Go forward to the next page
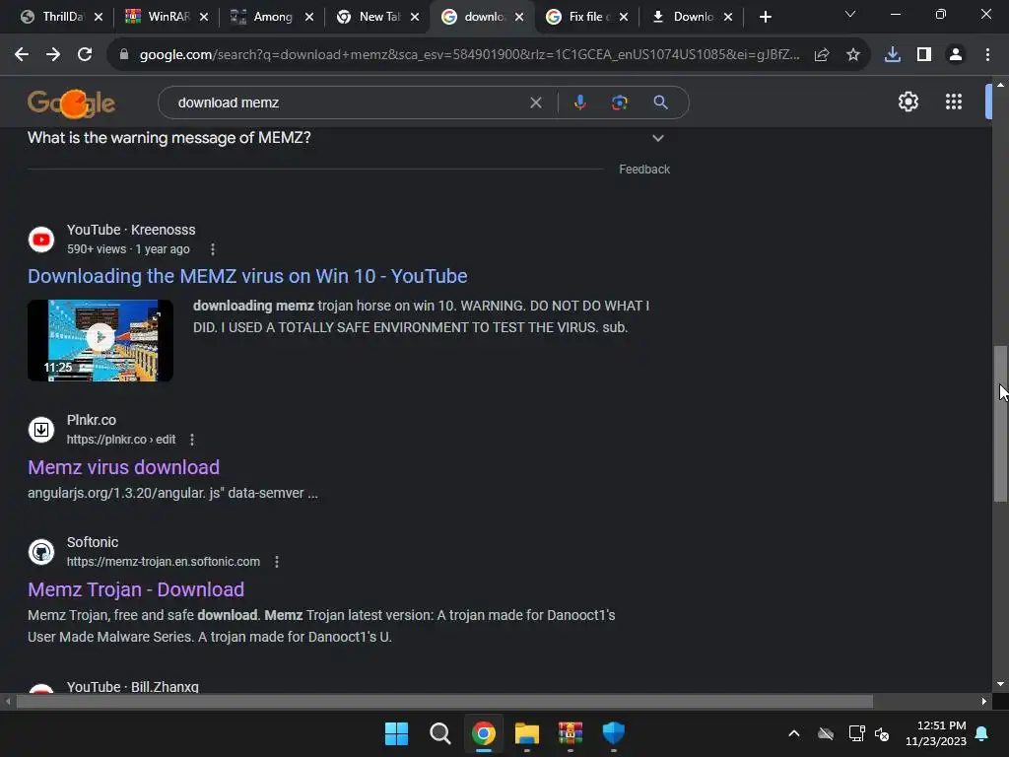 pyautogui.click(x=53, y=55)
